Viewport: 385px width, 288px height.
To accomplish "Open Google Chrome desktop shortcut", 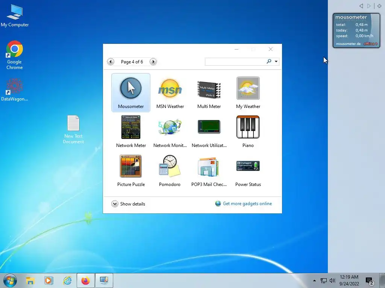I will (15, 55).
